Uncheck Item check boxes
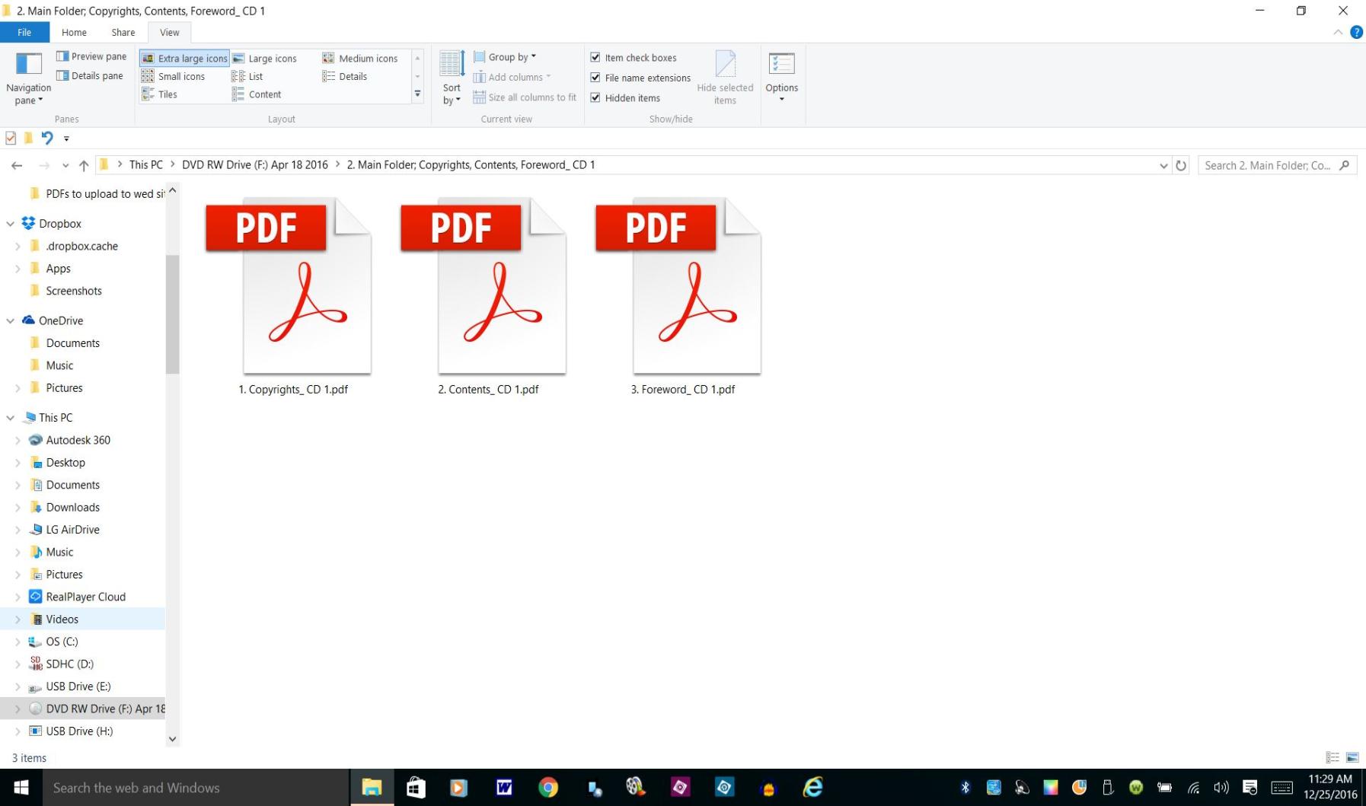Image resolution: width=1366 pixels, height=806 pixels. tap(595, 58)
